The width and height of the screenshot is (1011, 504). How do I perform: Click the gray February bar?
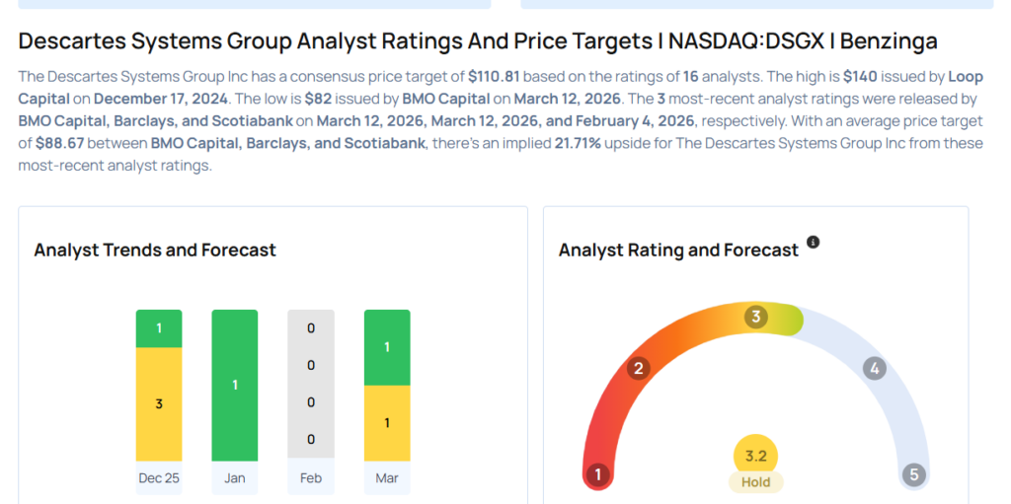tap(311, 385)
